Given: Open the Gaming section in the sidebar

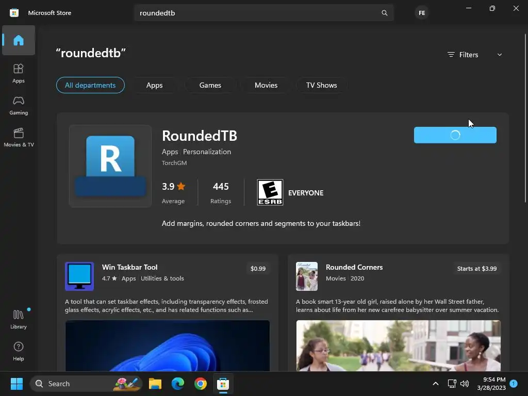Looking at the screenshot, I should pos(19,105).
